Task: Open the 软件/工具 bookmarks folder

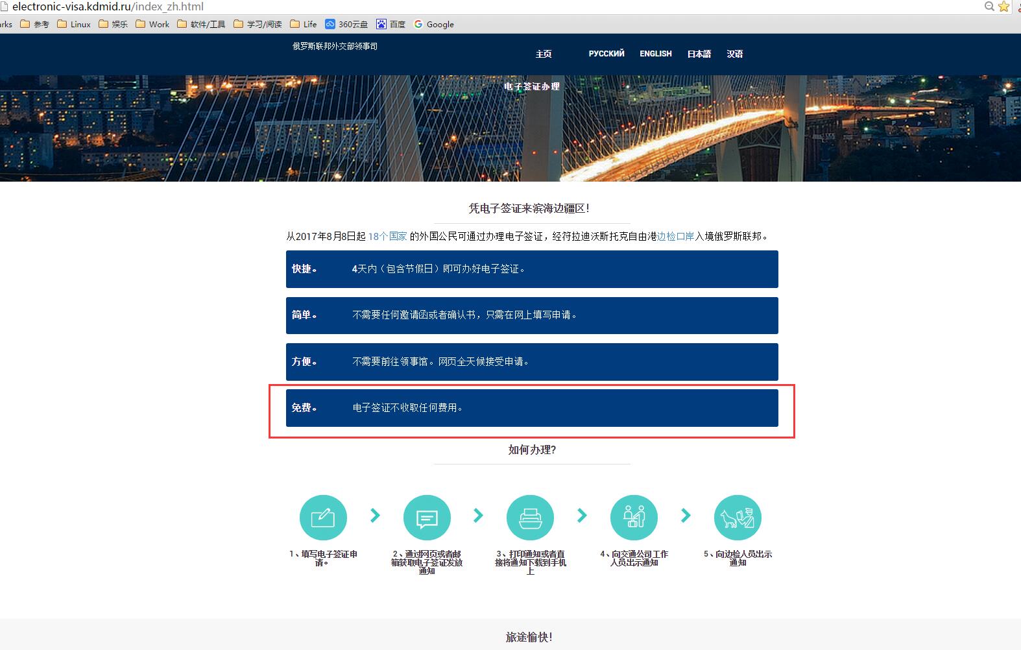Action: click(x=201, y=24)
